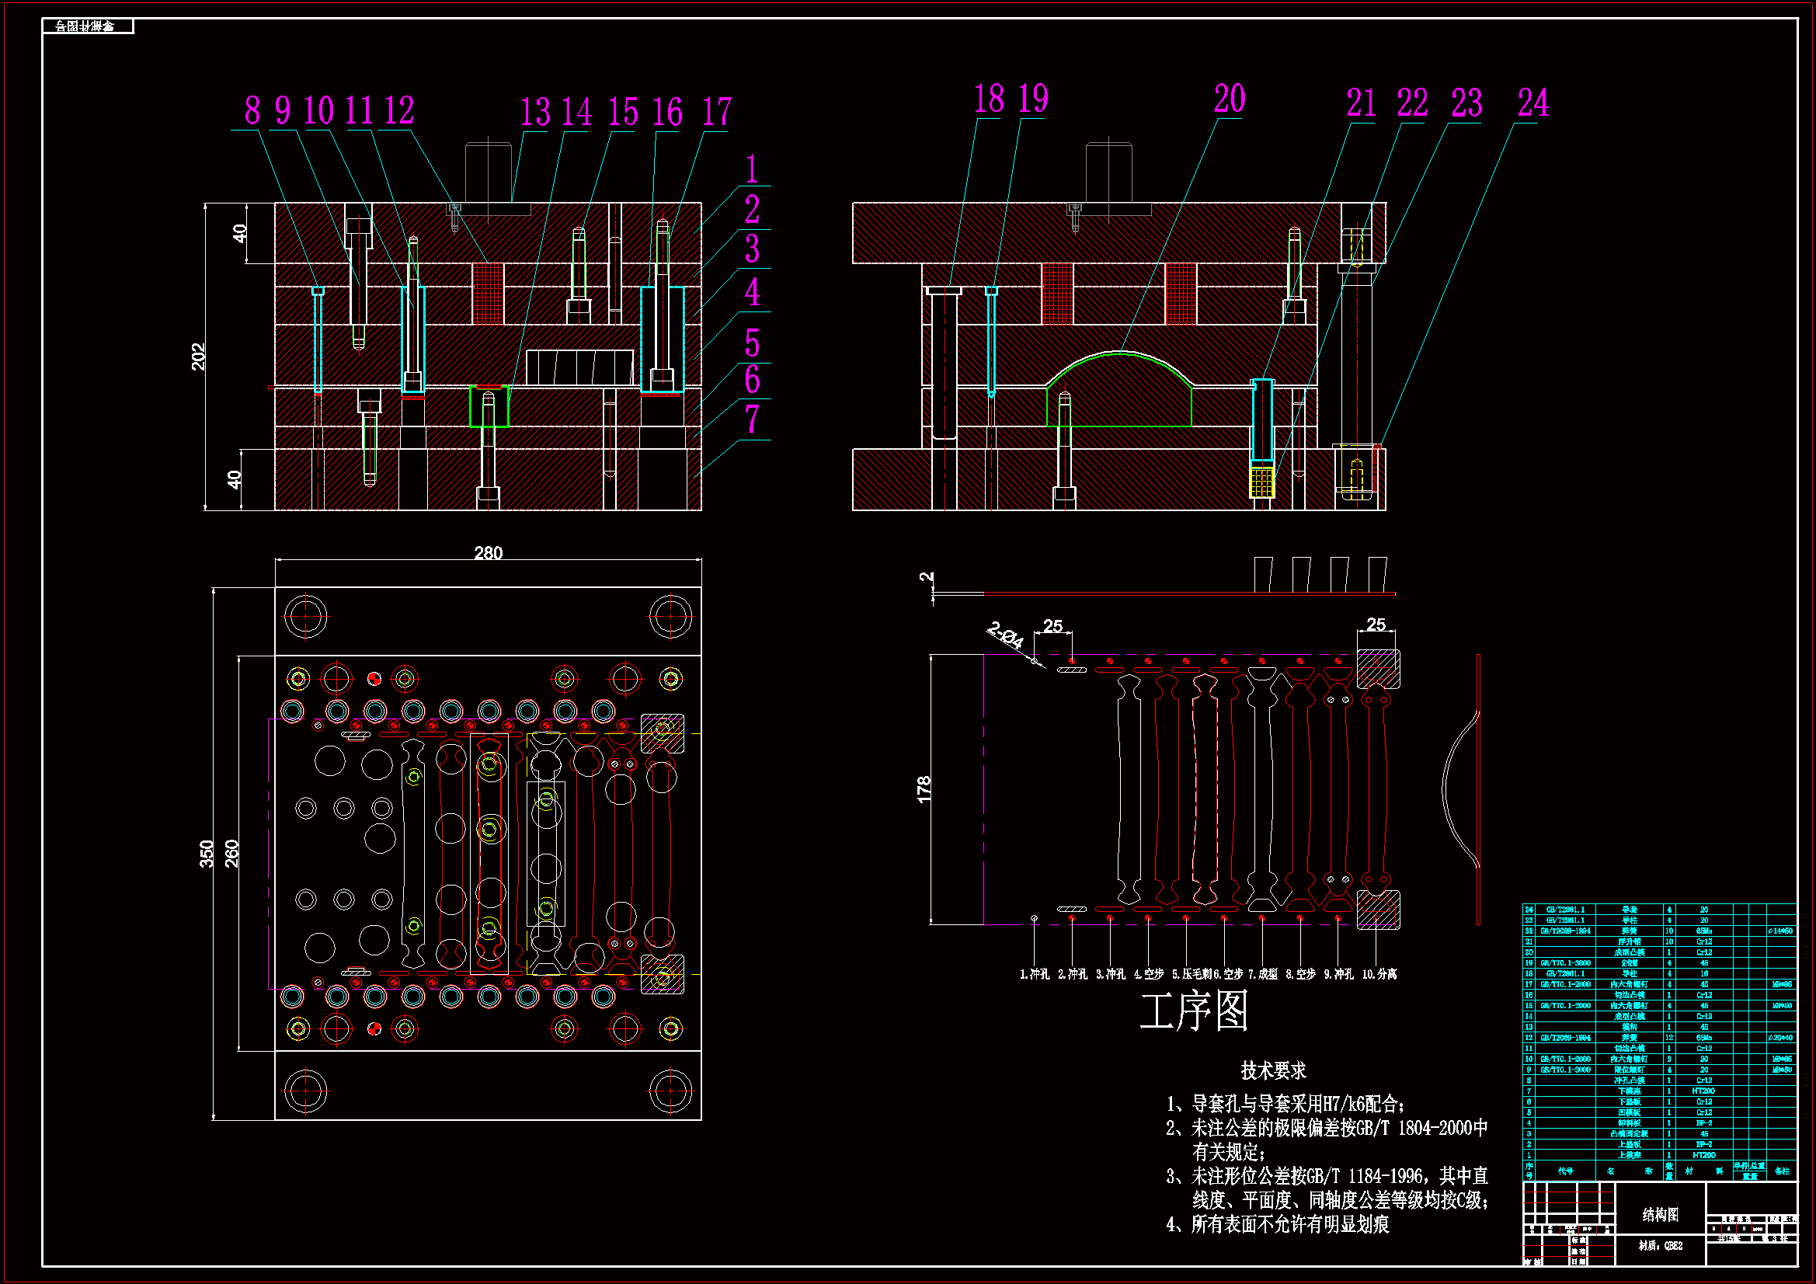Select the 7.成型 process step label

[1262, 975]
